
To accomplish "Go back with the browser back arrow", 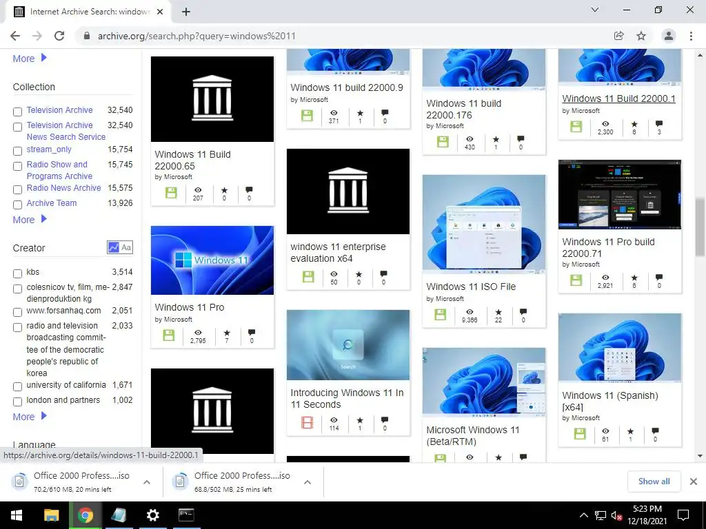I will click(x=15, y=36).
